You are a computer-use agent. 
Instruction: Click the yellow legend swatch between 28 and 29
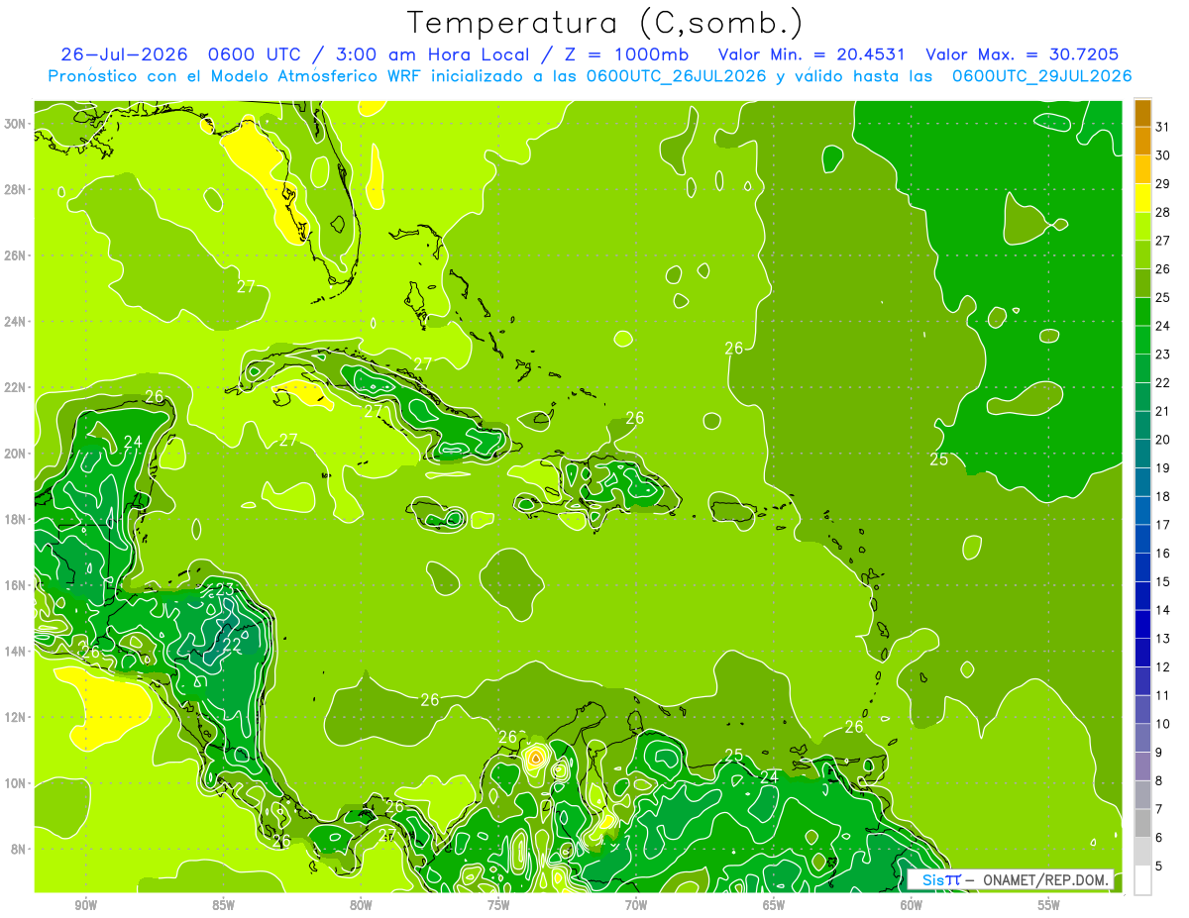[1142, 198]
